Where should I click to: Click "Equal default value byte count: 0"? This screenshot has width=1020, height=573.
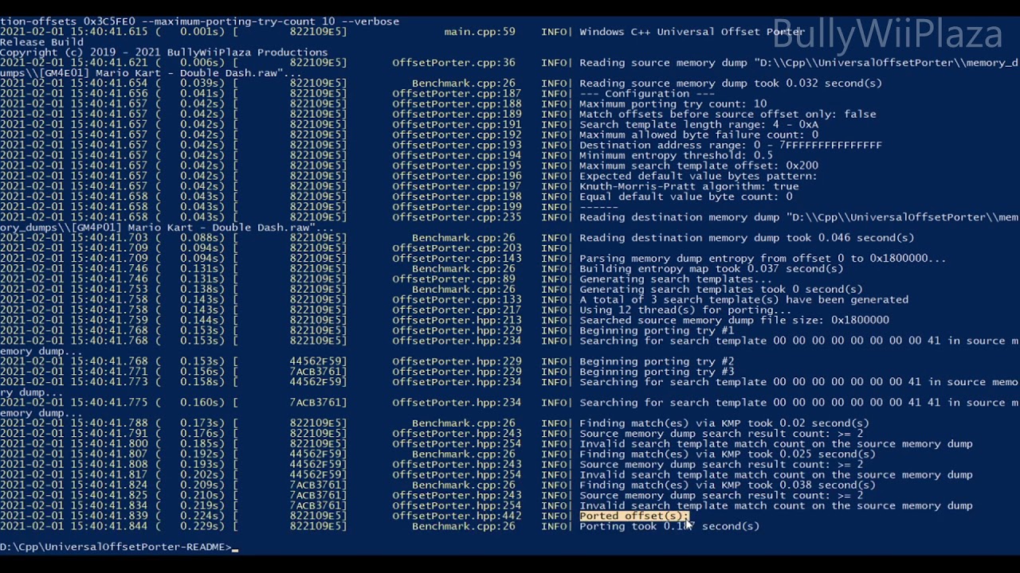[685, 197]
